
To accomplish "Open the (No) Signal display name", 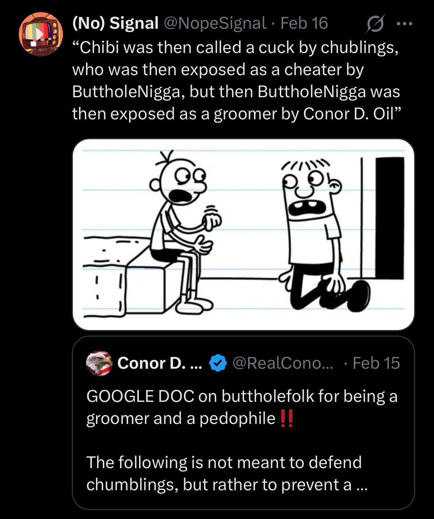I will pyautogui.click(x=115, y=23).
